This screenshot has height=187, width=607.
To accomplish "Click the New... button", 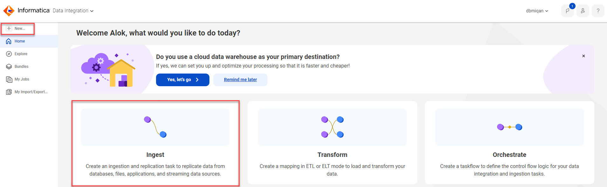I will pos(17,29).
